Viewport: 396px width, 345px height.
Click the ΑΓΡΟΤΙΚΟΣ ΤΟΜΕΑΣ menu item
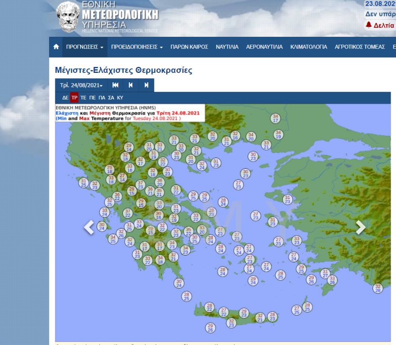tap(360, 47)
